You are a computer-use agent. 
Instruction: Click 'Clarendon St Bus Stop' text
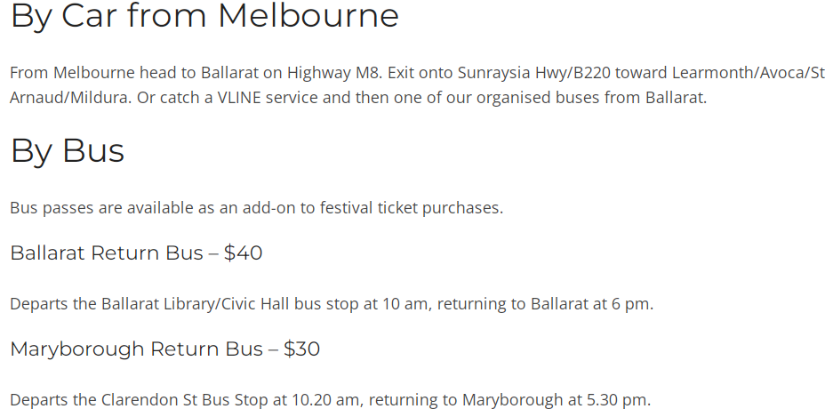point(184,400)
